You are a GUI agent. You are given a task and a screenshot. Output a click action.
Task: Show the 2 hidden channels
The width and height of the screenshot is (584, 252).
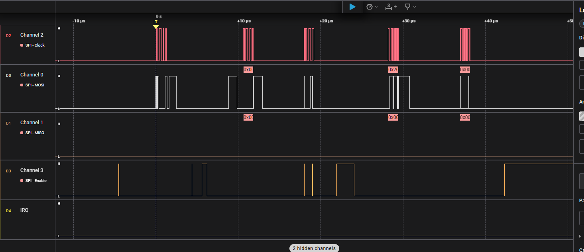coord(314,248)
